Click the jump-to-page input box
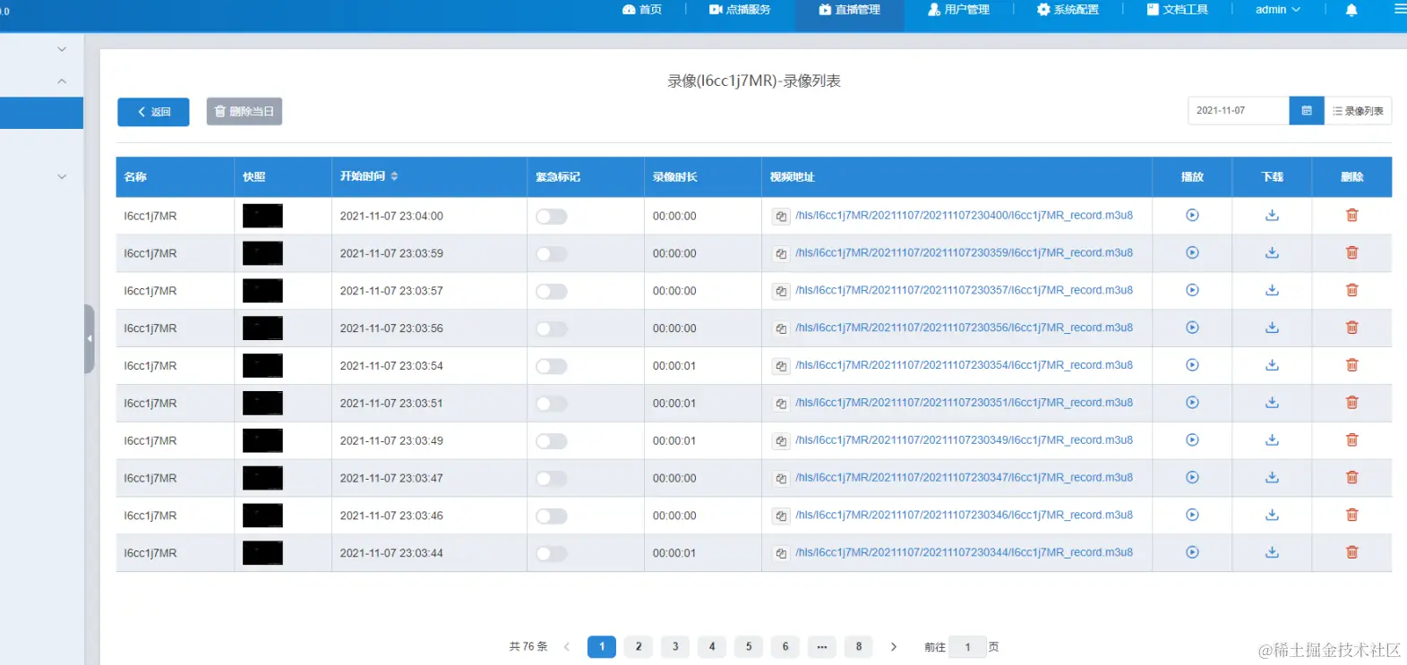1407x665 pixels. (x=967, y=647)
